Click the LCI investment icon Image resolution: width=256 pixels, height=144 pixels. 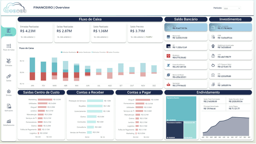(x=213, y=84)
